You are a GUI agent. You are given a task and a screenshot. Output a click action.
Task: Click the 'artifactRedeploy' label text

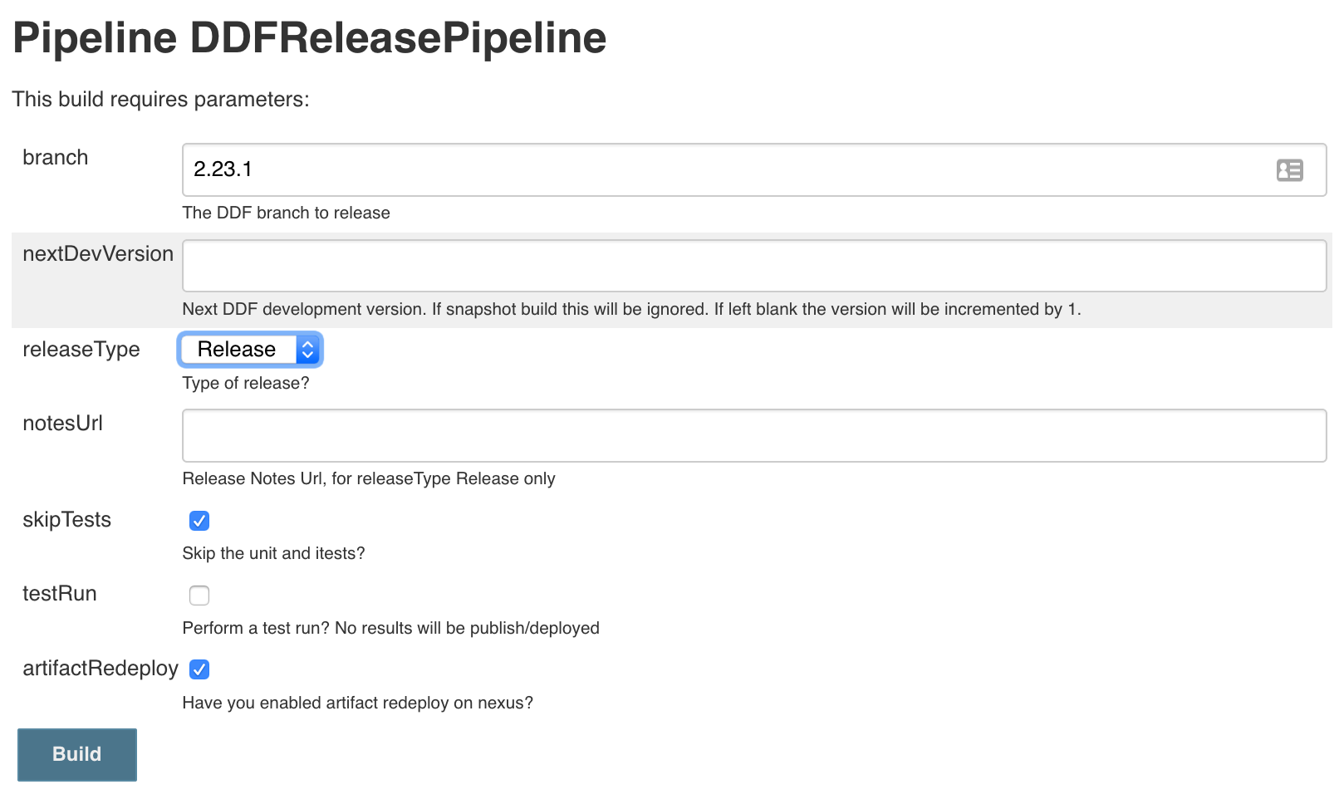point(101,669)
